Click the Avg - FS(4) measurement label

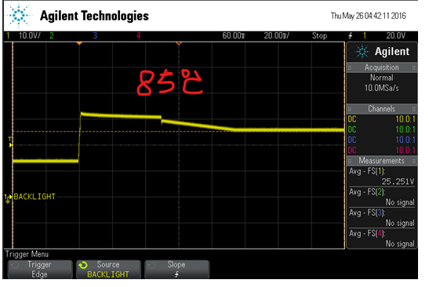[367, 234]
